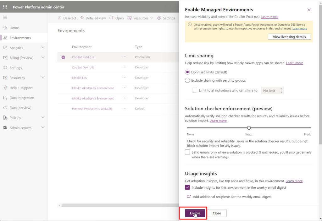Set solution checker slider to Block

pyautogui.click(x=310, y=128)
